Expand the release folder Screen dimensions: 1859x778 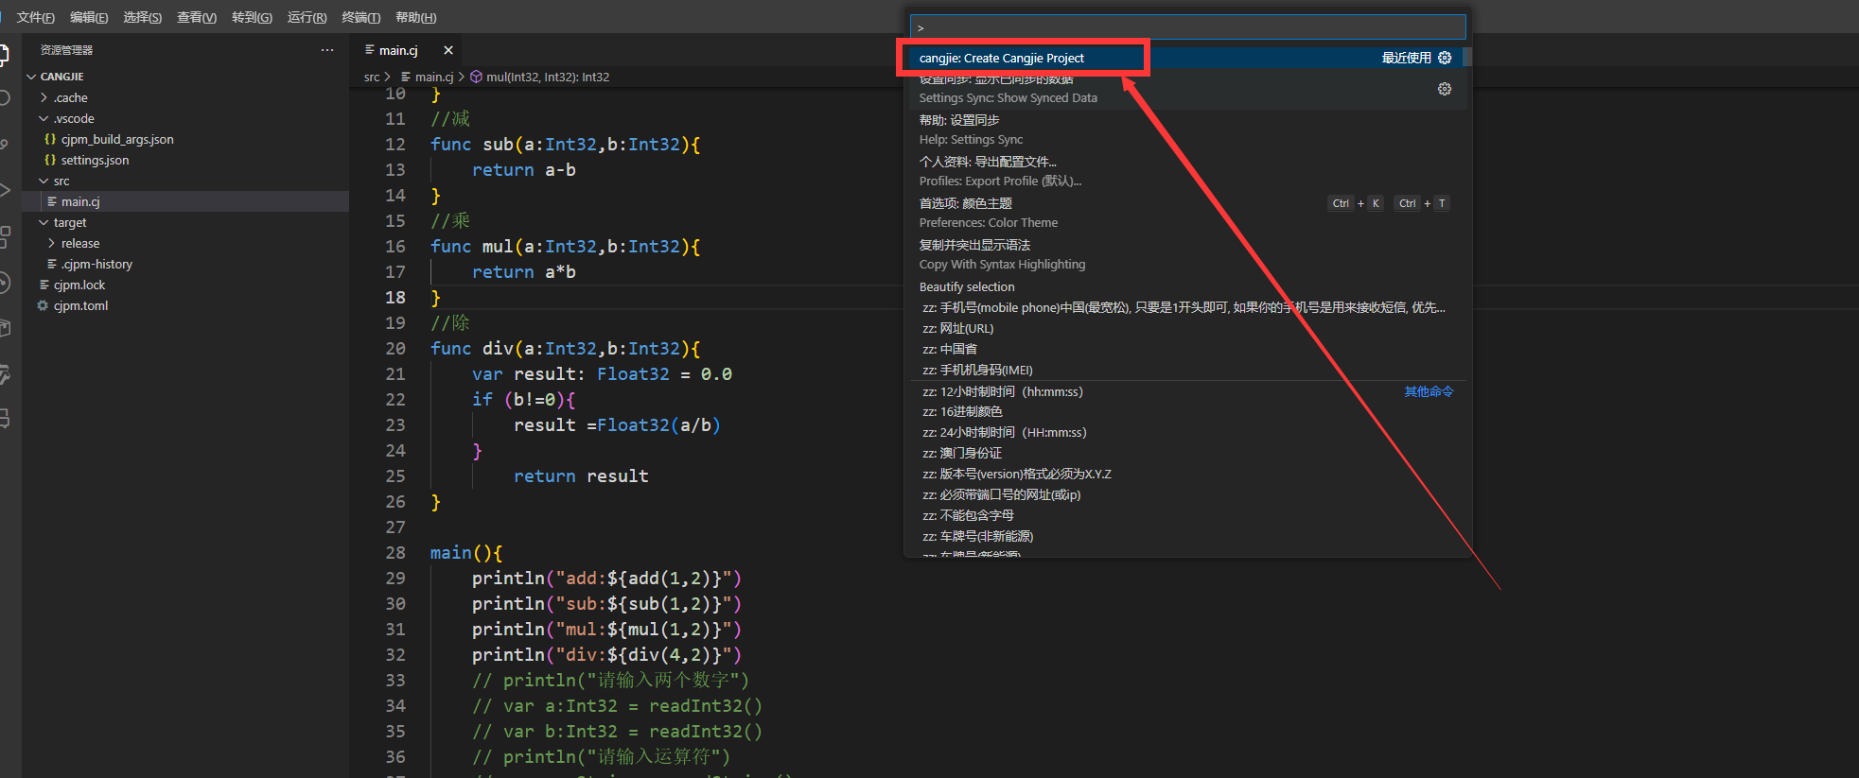(51, 243)
